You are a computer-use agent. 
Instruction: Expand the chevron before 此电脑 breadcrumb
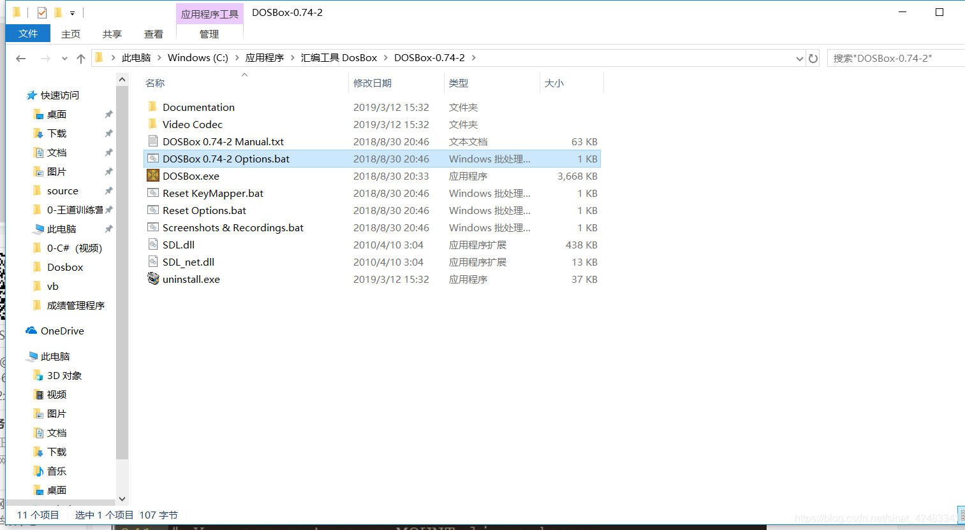[x=114, y=58]
